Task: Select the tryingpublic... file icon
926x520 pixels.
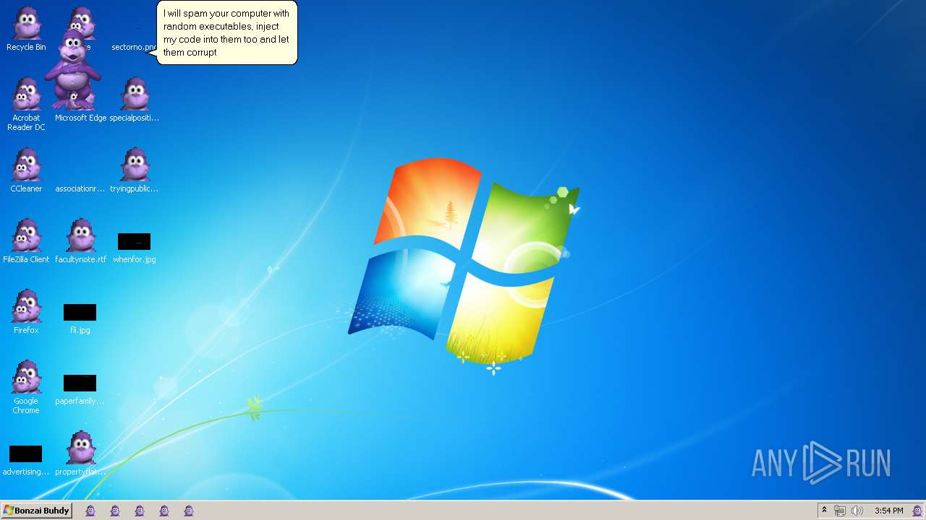Action: point(135,170)
